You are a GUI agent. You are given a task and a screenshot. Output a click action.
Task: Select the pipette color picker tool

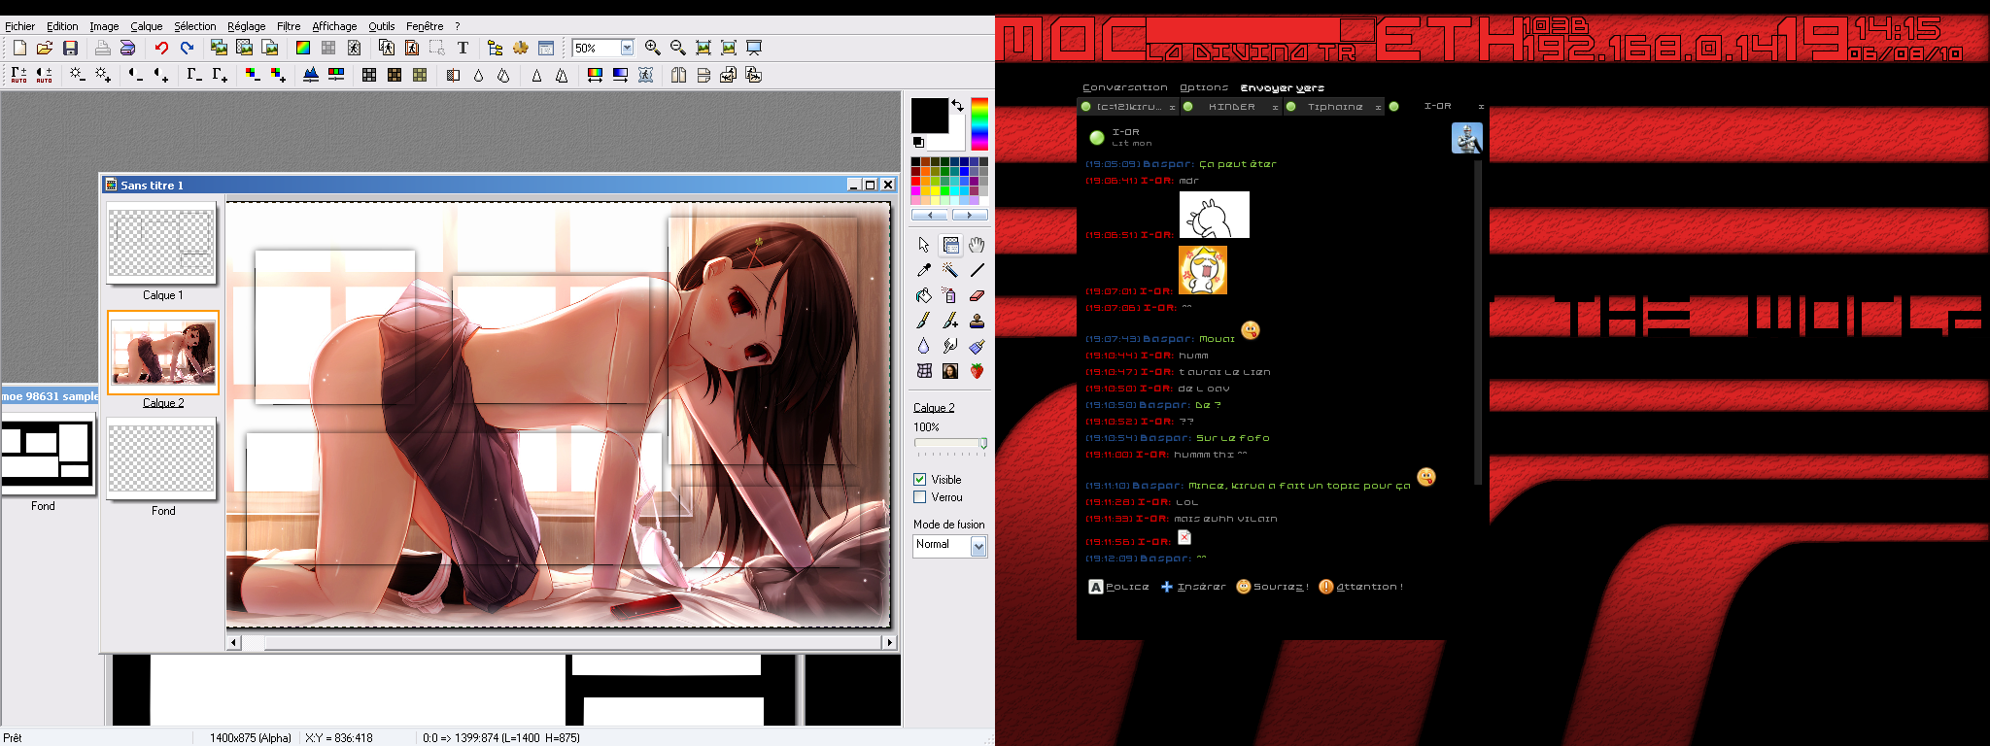pos(924,270)
